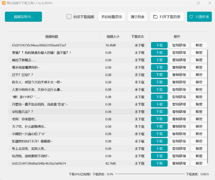
Task: Click the download progress bar
Action: click(150, 174)
